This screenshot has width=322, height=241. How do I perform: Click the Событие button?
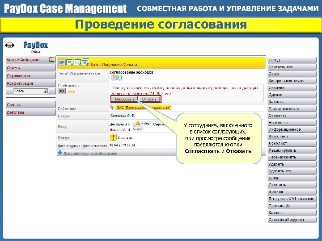click(292, 88)
